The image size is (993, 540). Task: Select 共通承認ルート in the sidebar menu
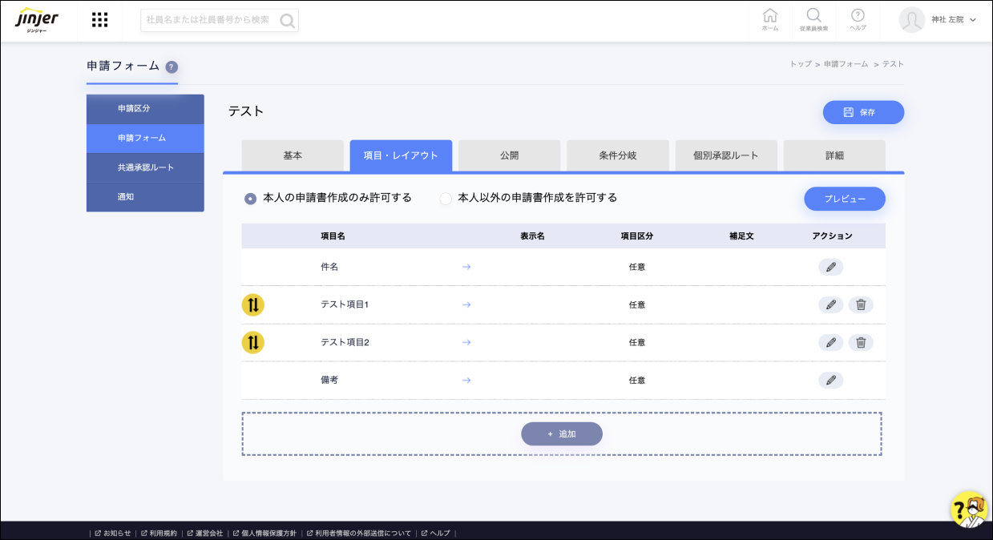tap(145, 167)
